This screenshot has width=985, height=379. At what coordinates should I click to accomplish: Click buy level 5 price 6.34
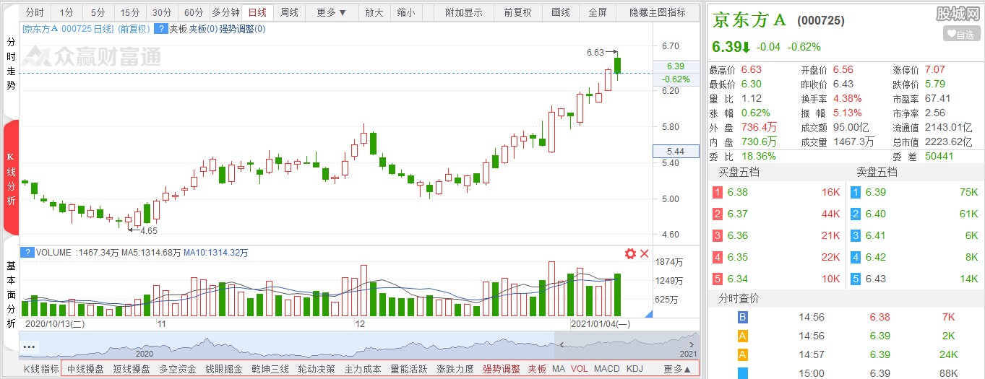738,279
